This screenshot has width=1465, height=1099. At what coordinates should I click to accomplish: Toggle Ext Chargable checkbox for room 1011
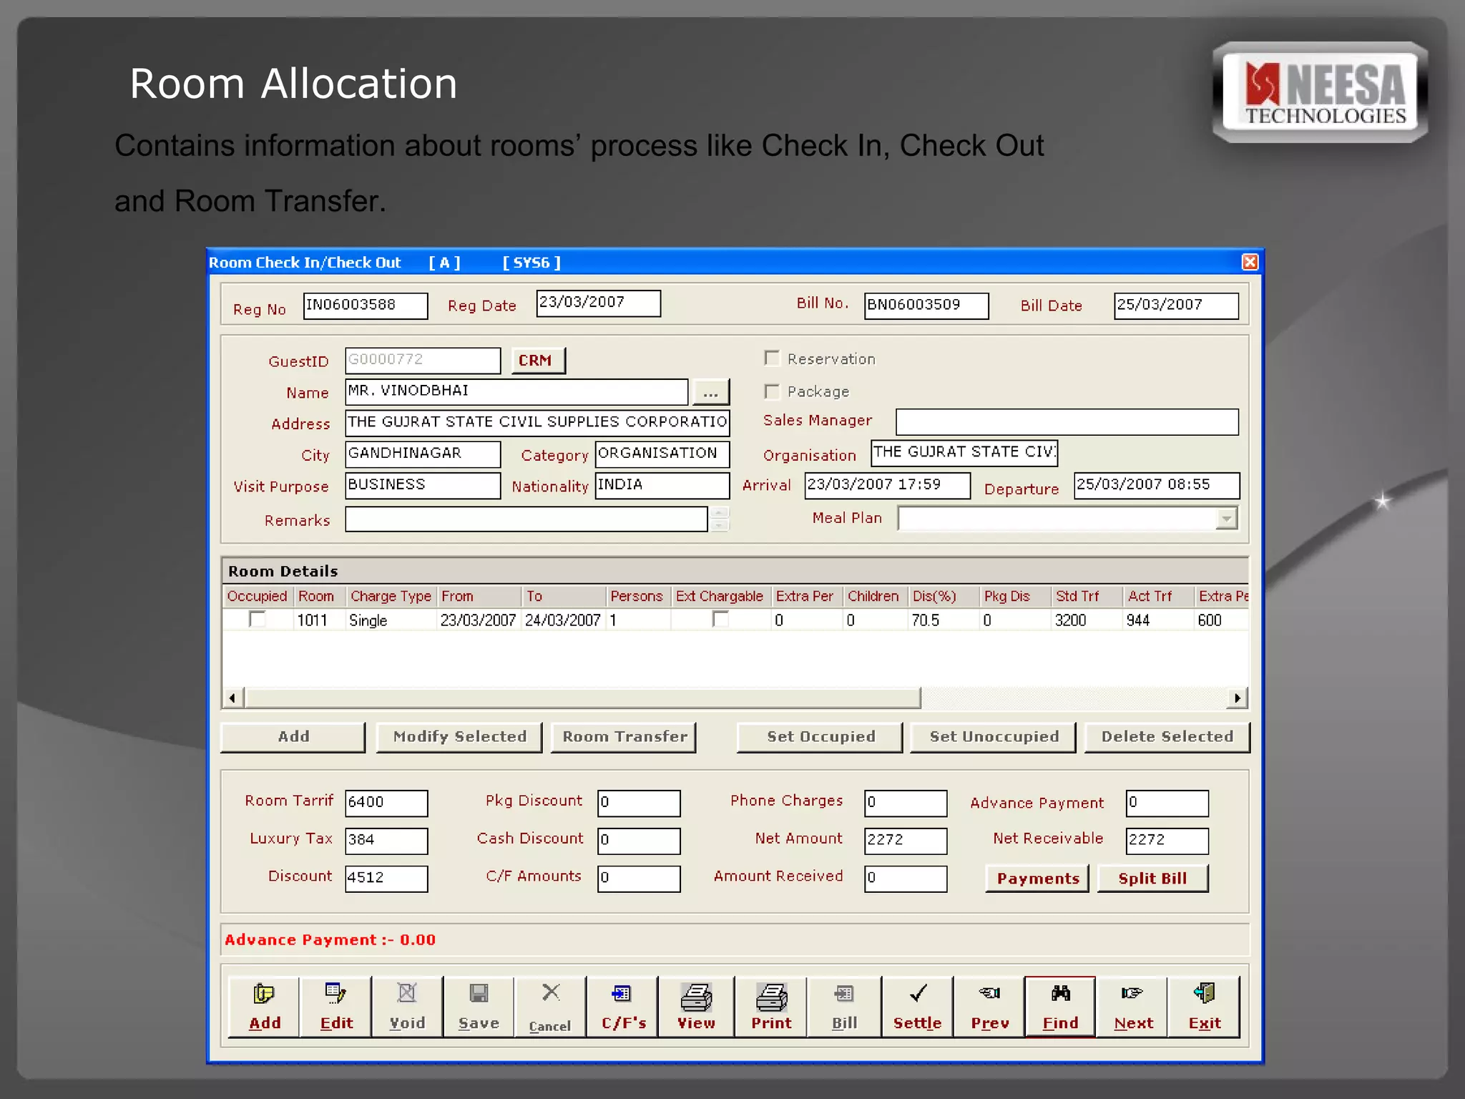[721, 619]
